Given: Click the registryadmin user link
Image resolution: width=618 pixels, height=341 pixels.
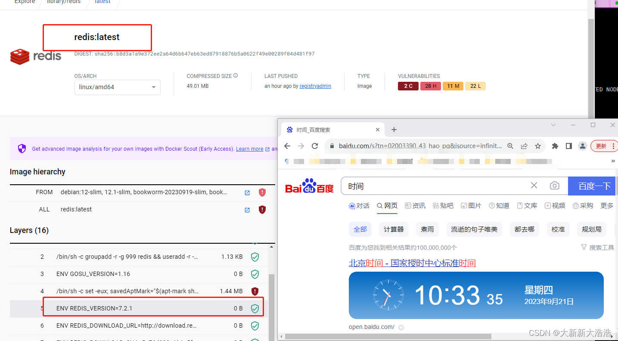Looking at the screenshot, I should click(x=315, y=86).
